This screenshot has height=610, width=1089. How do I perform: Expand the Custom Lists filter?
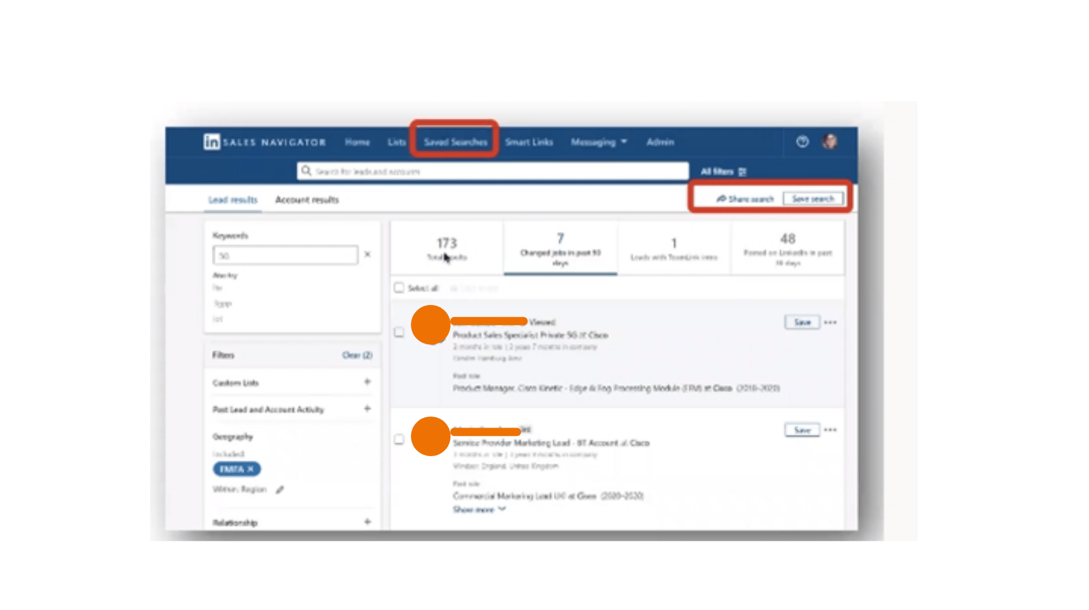pos(367,382)
